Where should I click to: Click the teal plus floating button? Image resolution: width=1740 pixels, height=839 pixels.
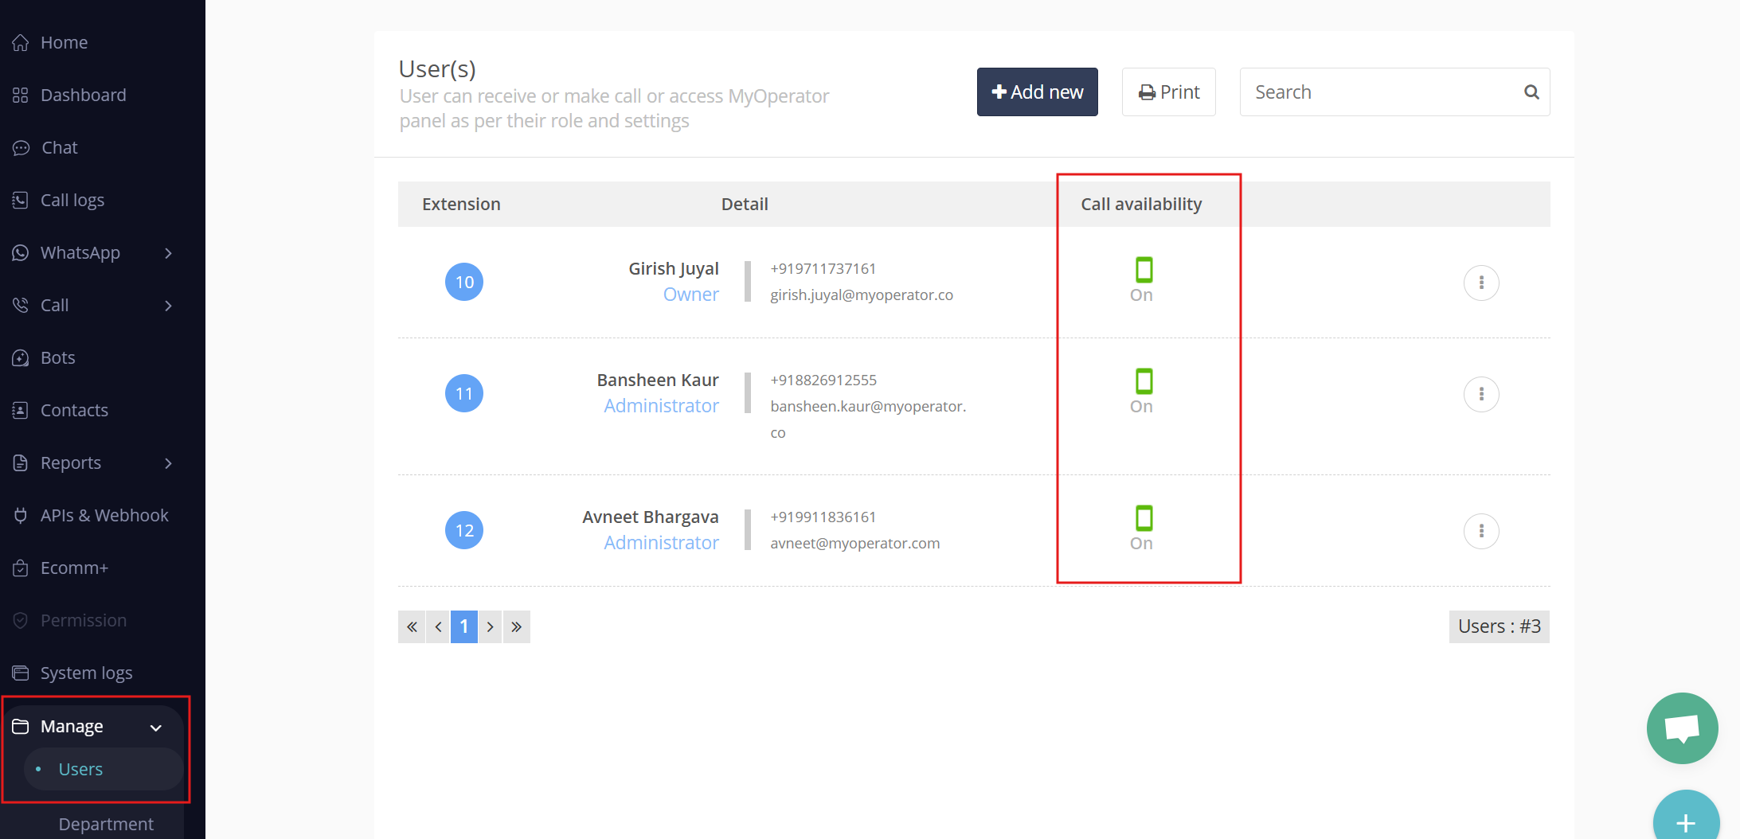(x=1685, y=821)
